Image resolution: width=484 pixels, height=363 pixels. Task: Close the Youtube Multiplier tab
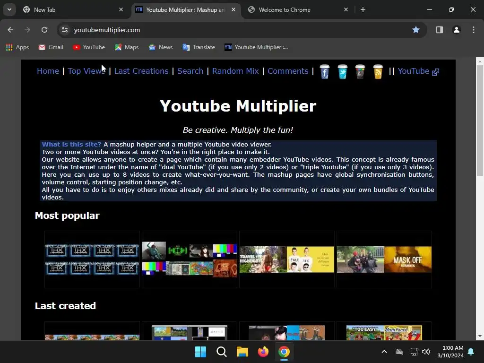[233, 9]
